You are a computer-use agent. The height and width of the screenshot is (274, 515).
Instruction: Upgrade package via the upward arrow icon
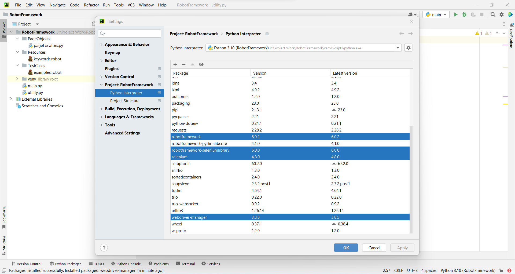click(193, 64)
